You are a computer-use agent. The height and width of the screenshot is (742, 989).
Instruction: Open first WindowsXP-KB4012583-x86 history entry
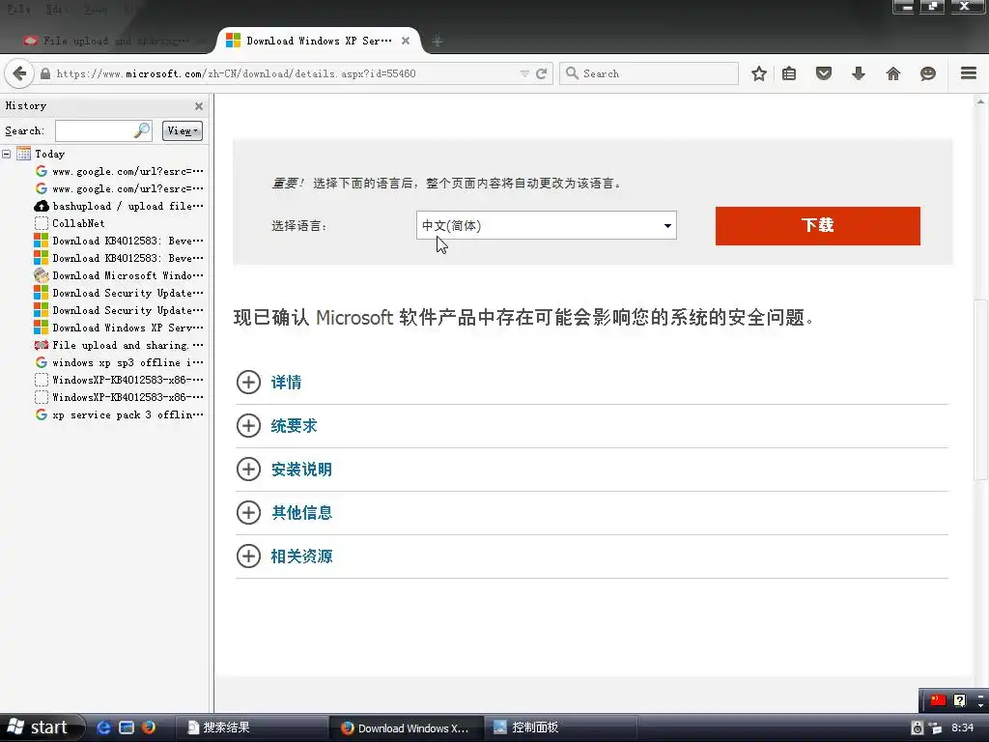119,380
